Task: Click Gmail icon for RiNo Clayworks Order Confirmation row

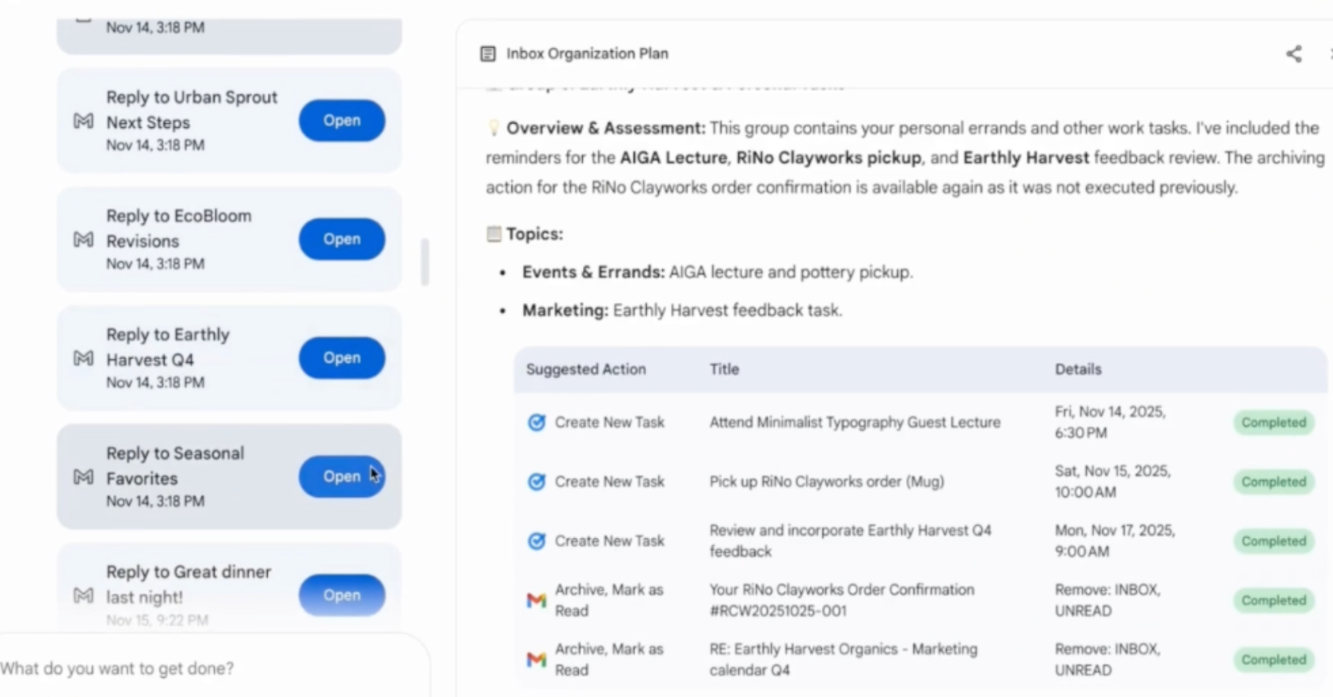Action: tap(537, 599)
